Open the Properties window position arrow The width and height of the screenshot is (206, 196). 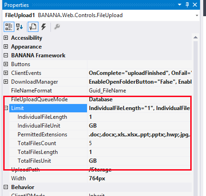180,5
